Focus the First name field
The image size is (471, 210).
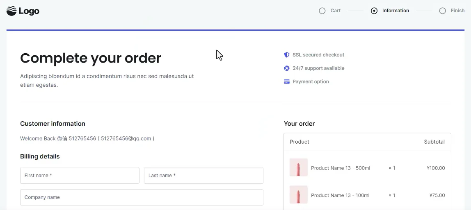(x=80, y=176)
